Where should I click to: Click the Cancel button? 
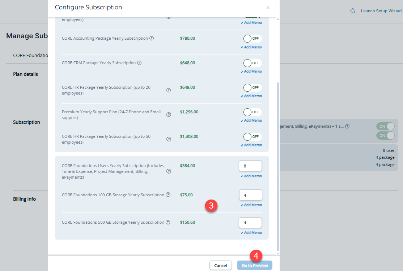pos(221,265)
